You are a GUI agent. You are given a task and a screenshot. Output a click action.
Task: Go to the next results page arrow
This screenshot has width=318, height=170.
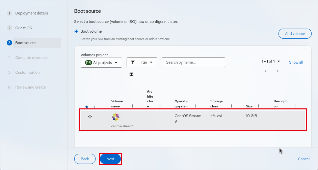point(277,71)
